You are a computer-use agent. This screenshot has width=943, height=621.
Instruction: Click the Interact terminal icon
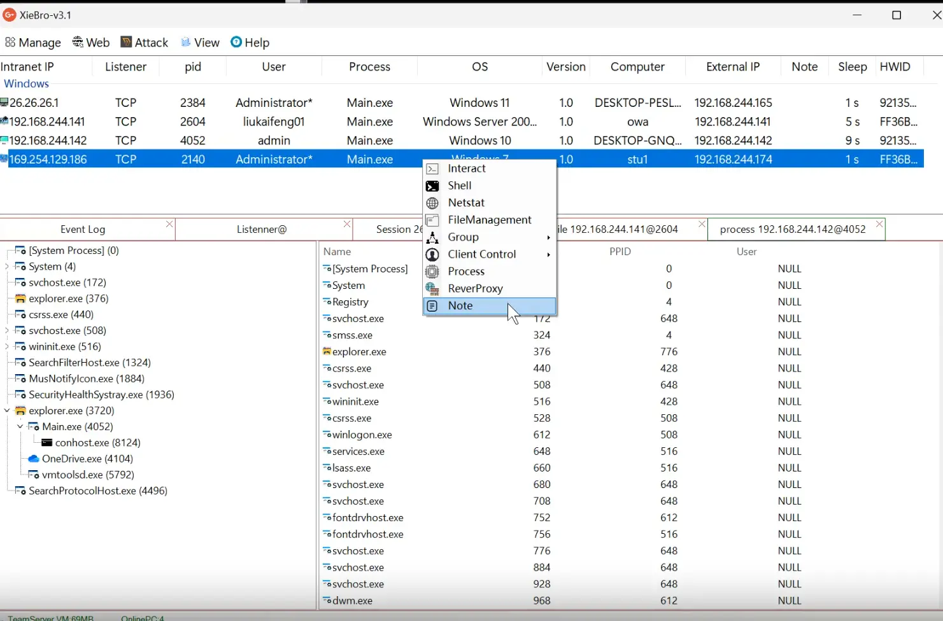pyautogui.click(x=432, y=169)
